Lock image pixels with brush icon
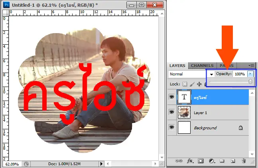Screen dimensions: 258x168 pos(192,84)
